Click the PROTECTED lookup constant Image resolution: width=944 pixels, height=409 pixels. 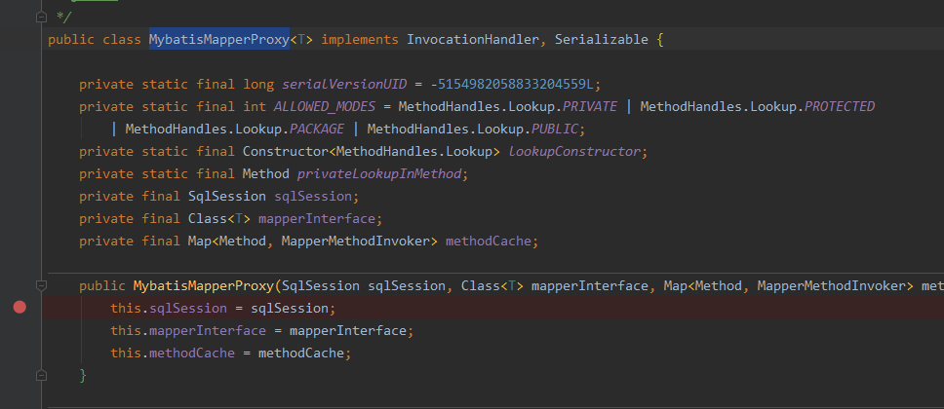click(840, 107)
